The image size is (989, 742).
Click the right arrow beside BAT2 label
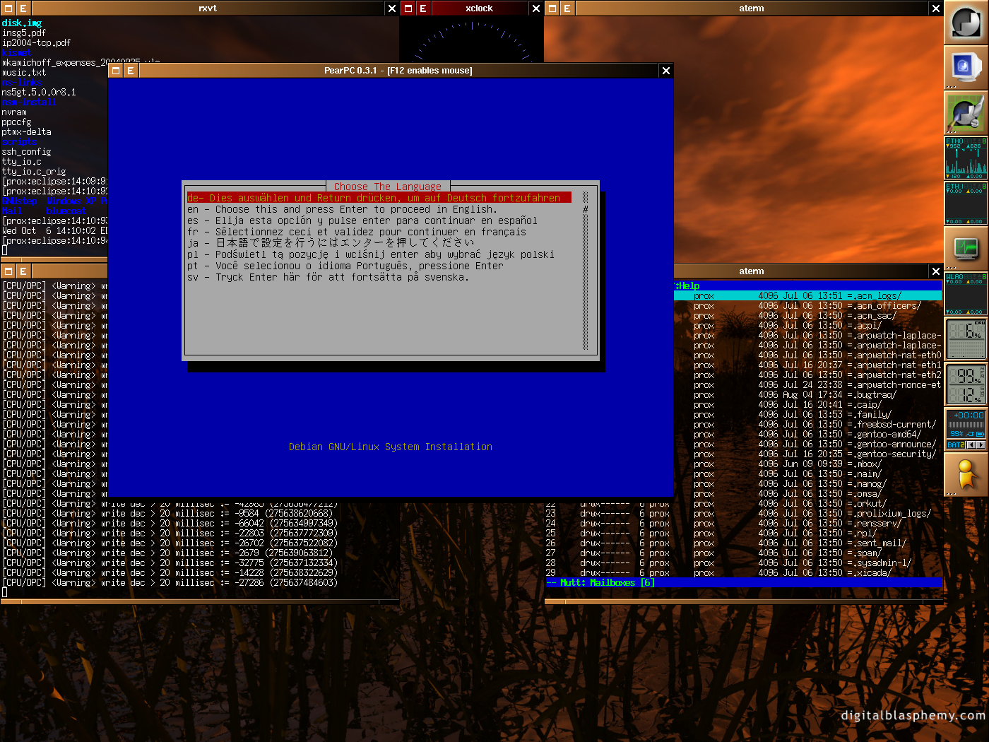[x=981, y=444]
